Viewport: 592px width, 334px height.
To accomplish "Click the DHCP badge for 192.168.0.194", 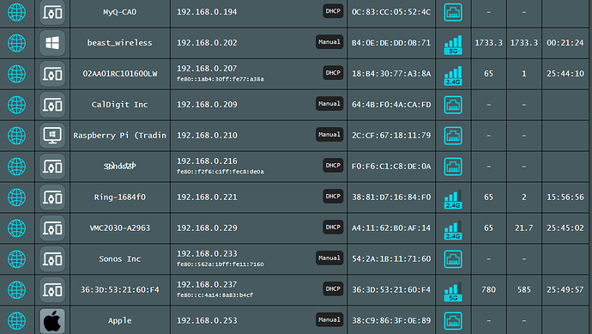I will (333, 11).
